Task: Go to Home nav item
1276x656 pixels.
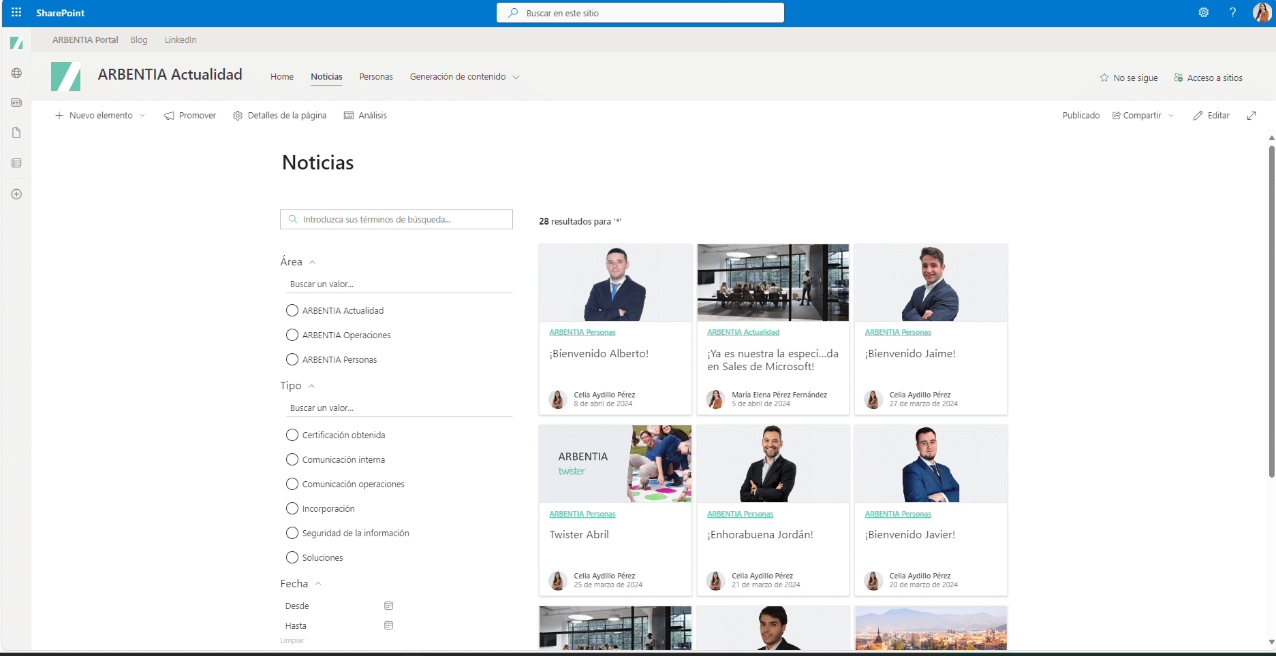Action: [282, 77]
